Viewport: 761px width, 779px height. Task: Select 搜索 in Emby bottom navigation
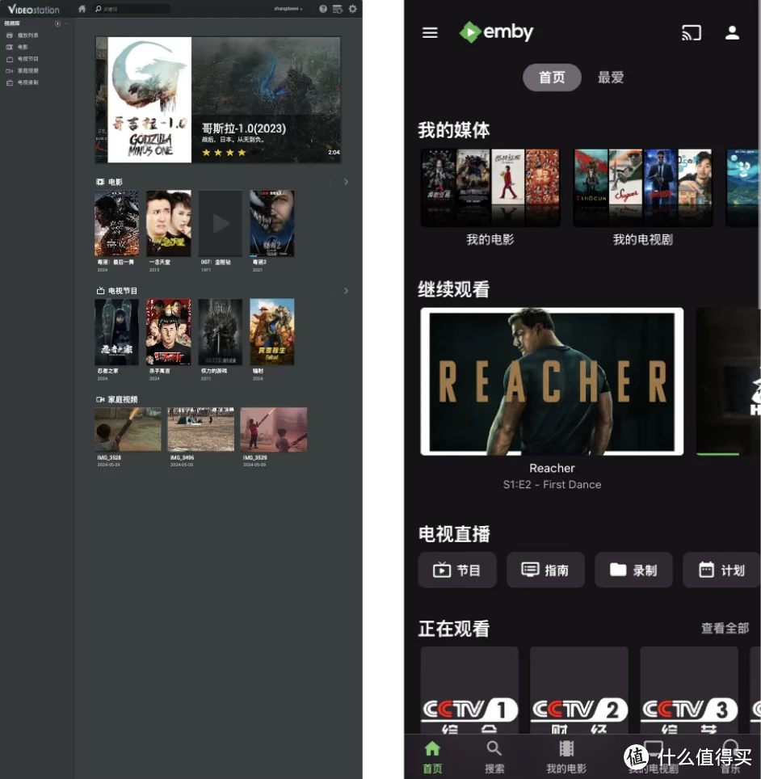(x=494, y=756)
